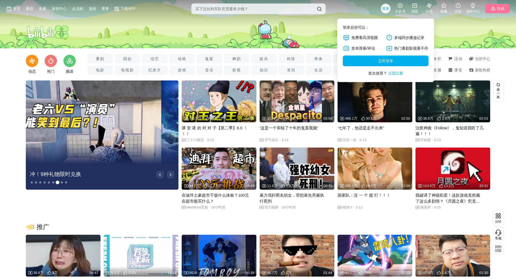Viewport: 516px width, 279px height.
Task: Click the 投稿 upload button
Action: pyautogui.click(x=497, y=9)
